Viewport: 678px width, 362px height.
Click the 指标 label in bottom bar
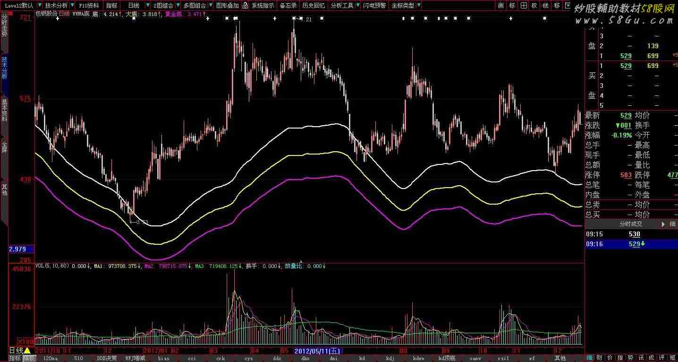[15, 358]
